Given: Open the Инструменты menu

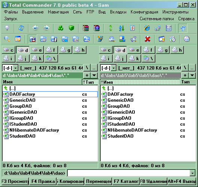Looking at the screenshot, I should point(176,12).
